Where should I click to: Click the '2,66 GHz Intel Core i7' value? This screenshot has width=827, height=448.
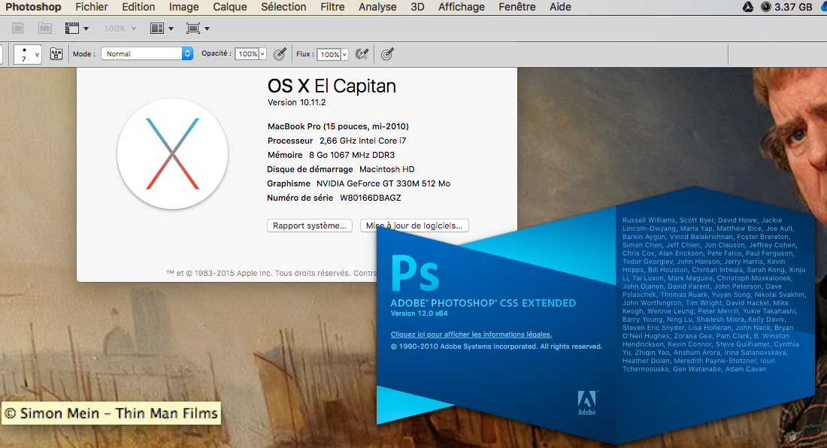363,141
